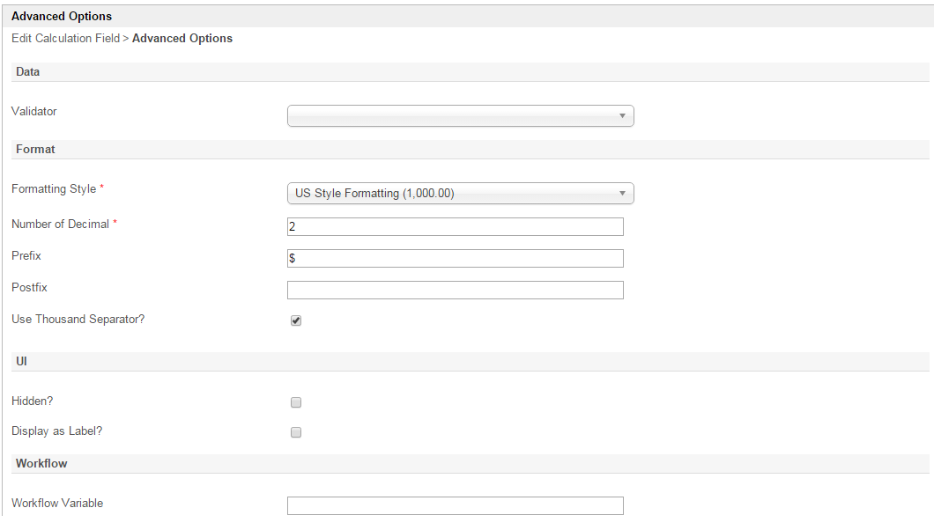
Task: Click the Postfix input field
Action: [x=455, y=291]
